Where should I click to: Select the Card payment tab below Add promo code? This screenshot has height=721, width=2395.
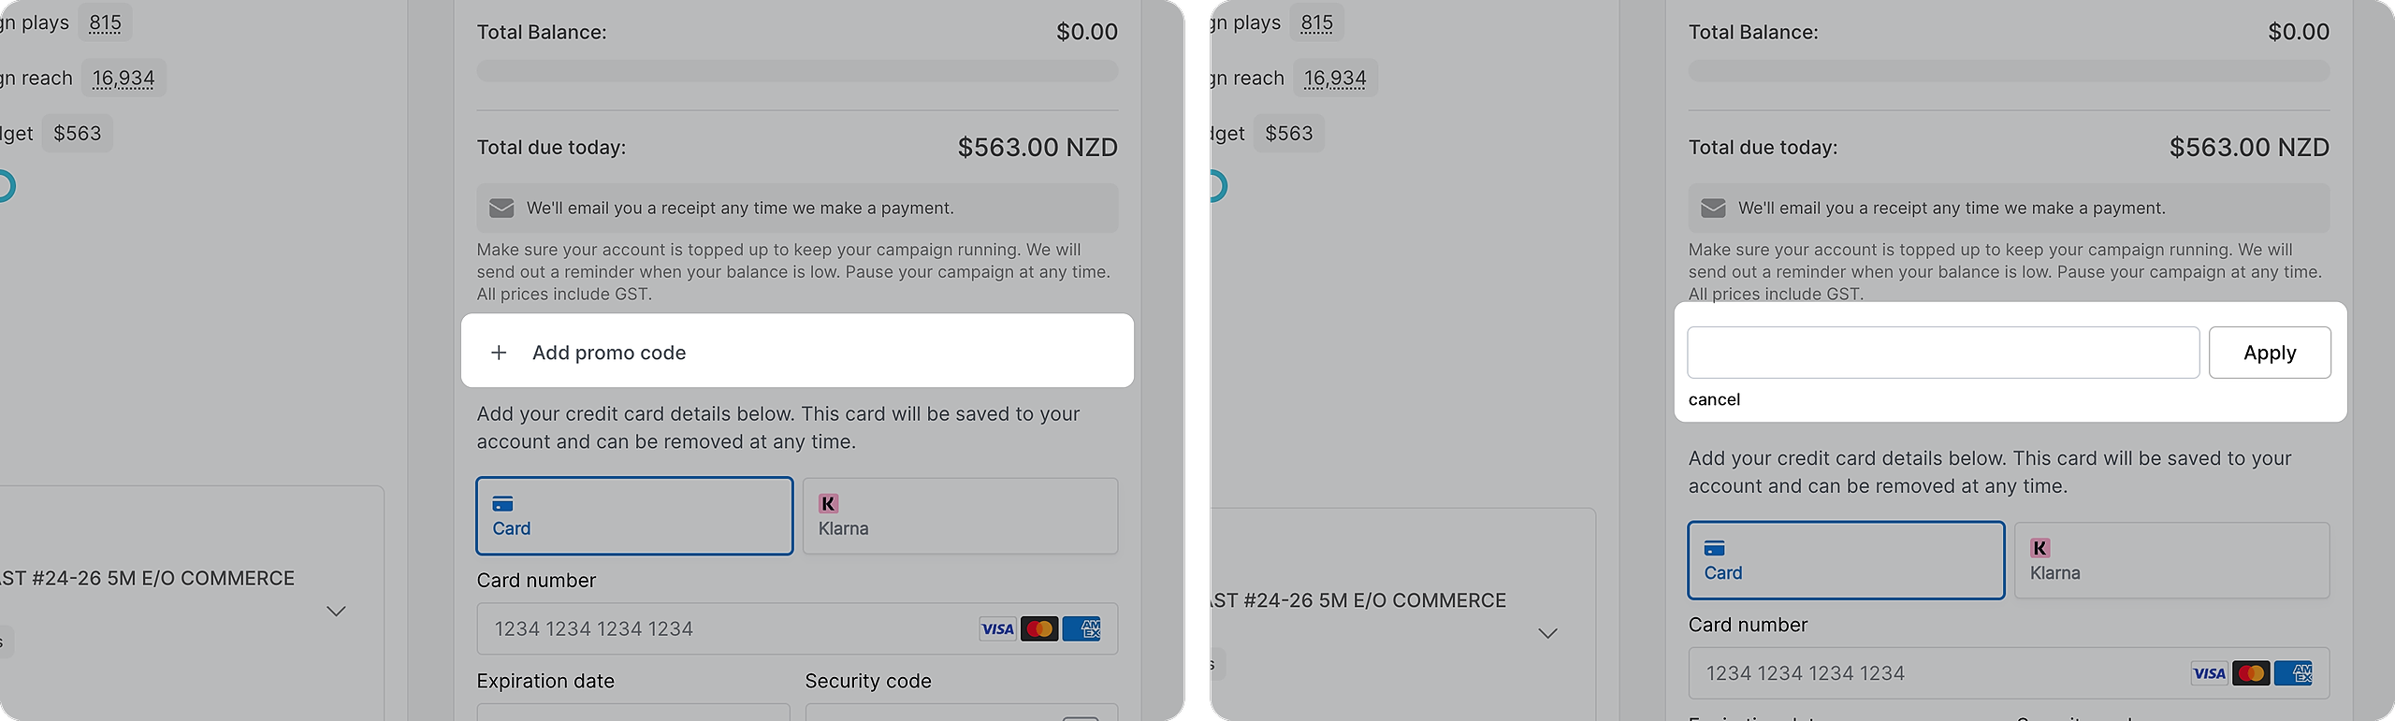(634, 516)
